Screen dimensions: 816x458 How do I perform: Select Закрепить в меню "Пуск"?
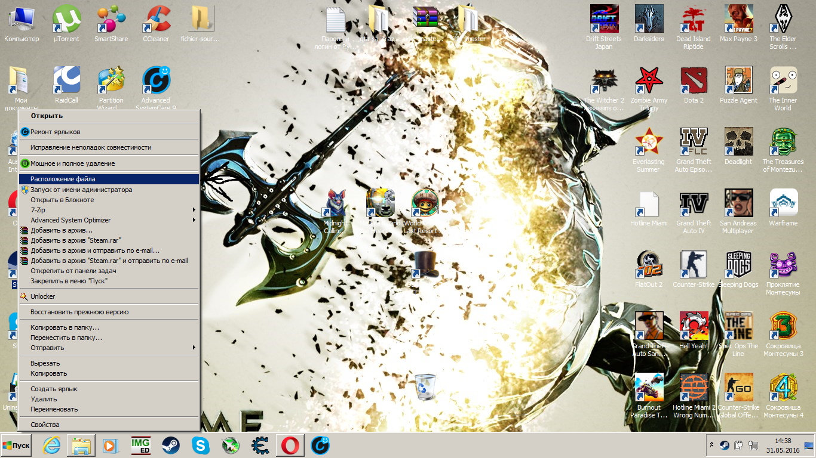coord(108,280)
